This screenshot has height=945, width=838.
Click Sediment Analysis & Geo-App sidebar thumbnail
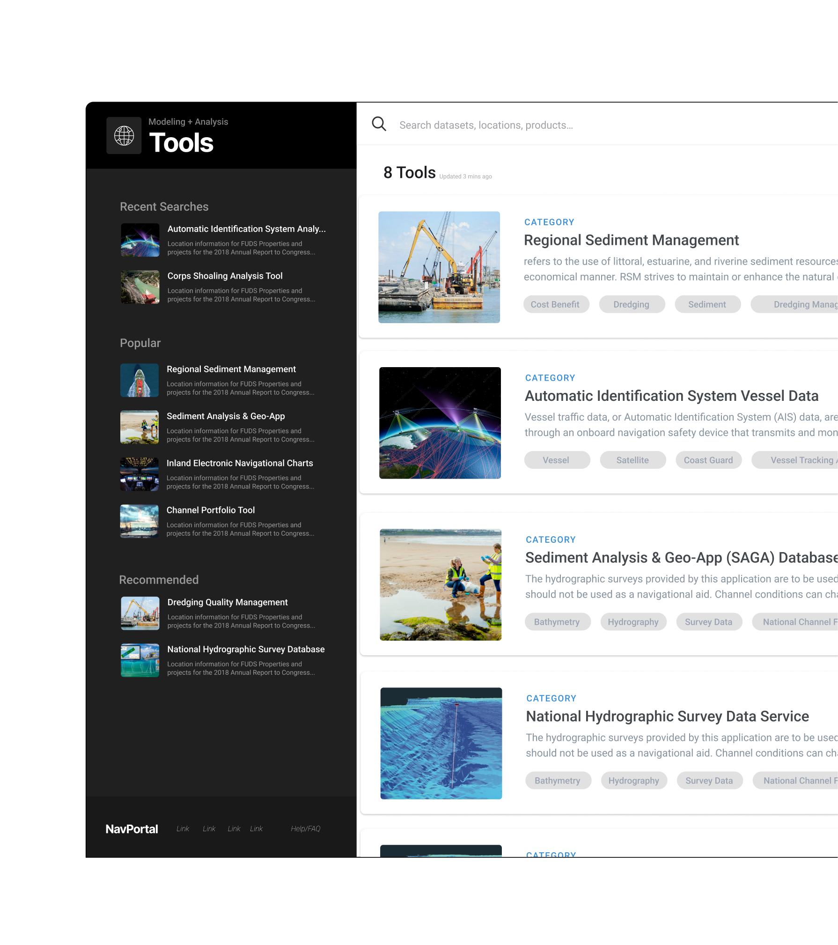pos(140,427)
